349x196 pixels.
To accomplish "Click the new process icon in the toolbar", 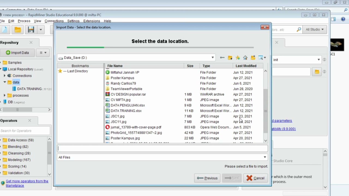I will (5, 30).
